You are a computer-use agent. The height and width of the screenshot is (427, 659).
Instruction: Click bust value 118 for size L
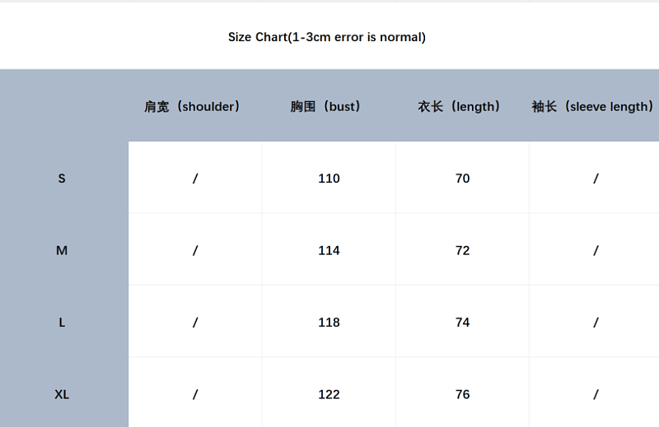329,323
